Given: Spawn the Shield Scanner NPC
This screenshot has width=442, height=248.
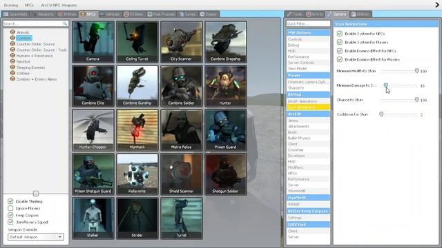Looking at the screenshot, I should coord(182,174).
